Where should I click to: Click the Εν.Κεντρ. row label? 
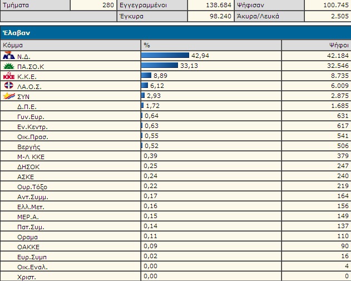tap(32, 127)
